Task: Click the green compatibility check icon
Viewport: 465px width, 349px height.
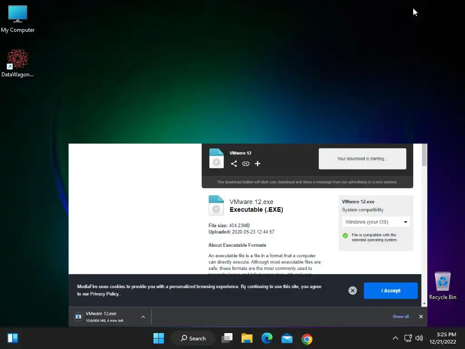Action: click(x=345, y=236)
